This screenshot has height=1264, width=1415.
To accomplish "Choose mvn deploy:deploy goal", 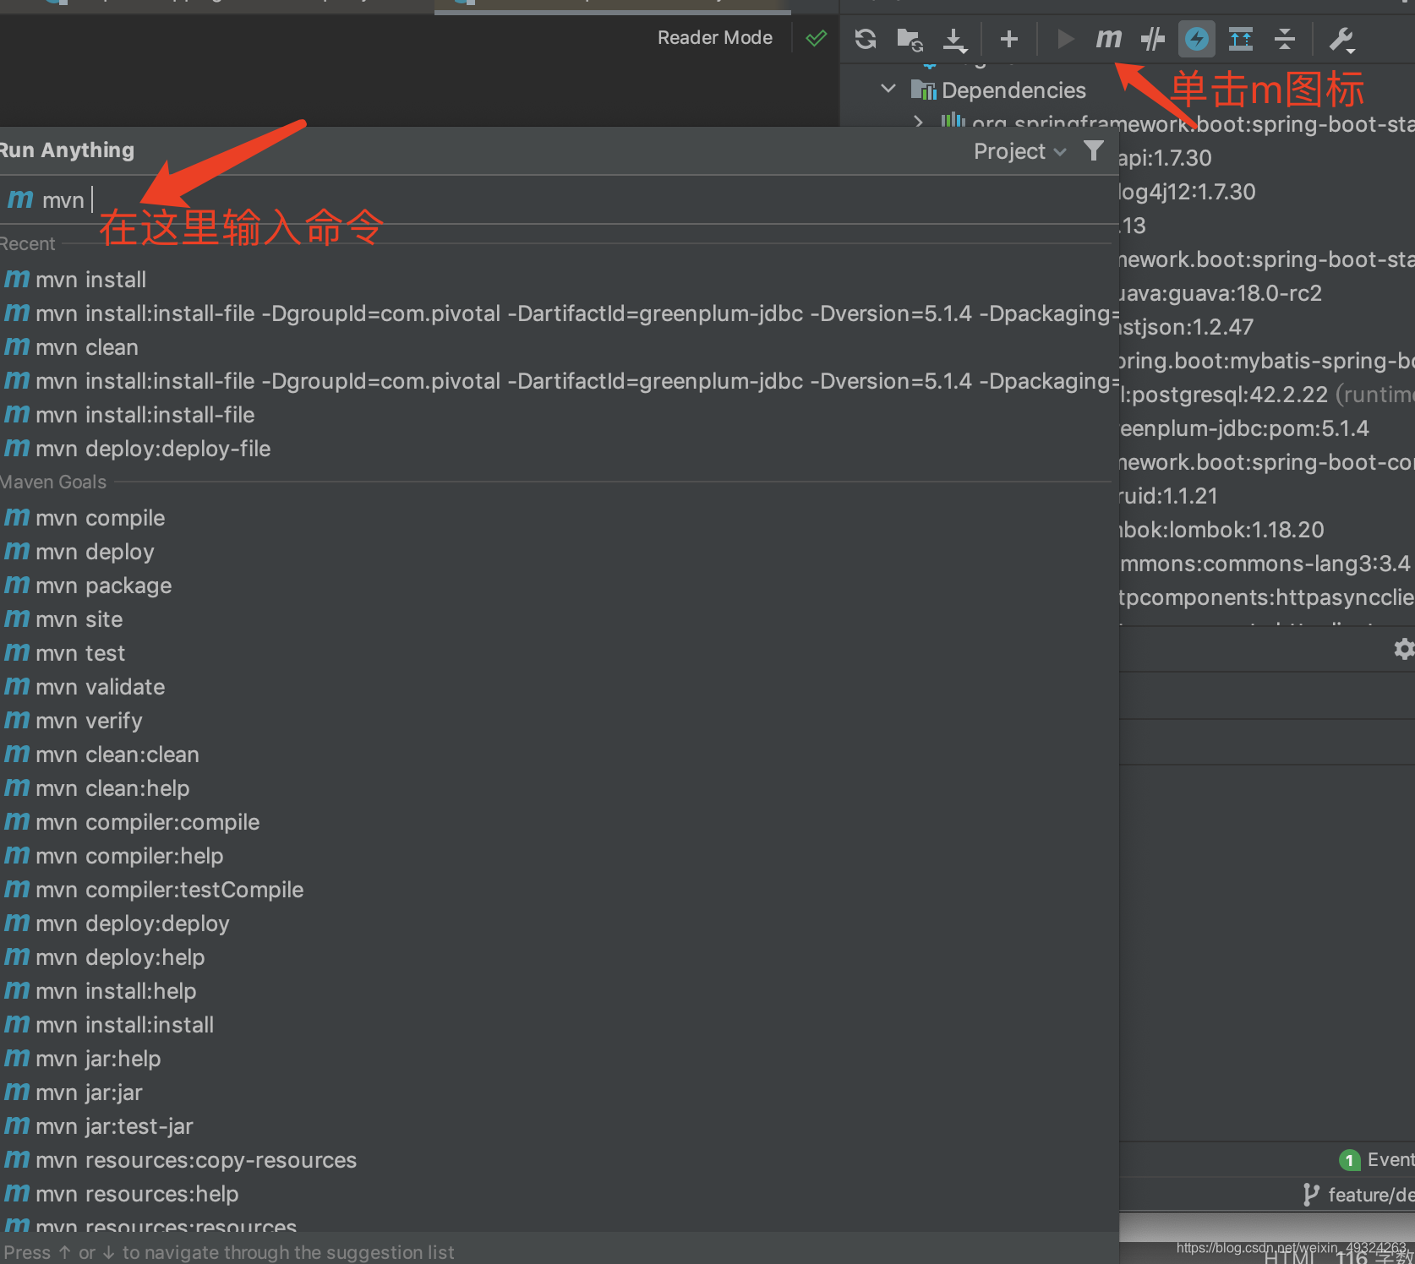I will (558, 923).
